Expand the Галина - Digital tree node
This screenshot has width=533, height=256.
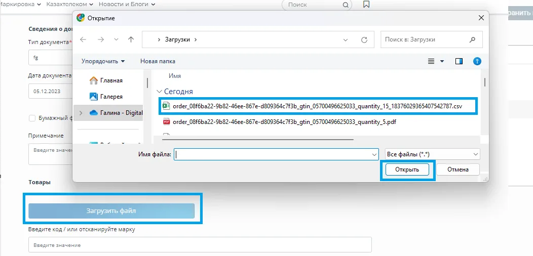pyautogui.click(x=81, y=113)
